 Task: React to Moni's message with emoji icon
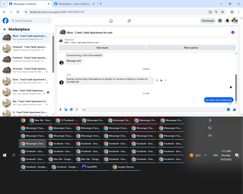157,81
